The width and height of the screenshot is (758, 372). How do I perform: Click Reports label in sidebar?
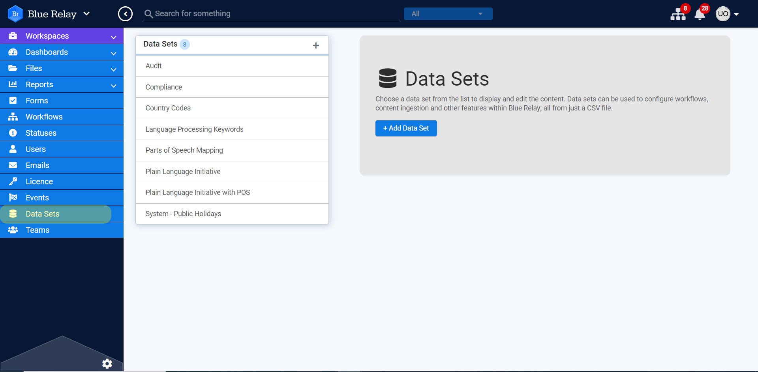pyautogui.click(x=39, y=84)
